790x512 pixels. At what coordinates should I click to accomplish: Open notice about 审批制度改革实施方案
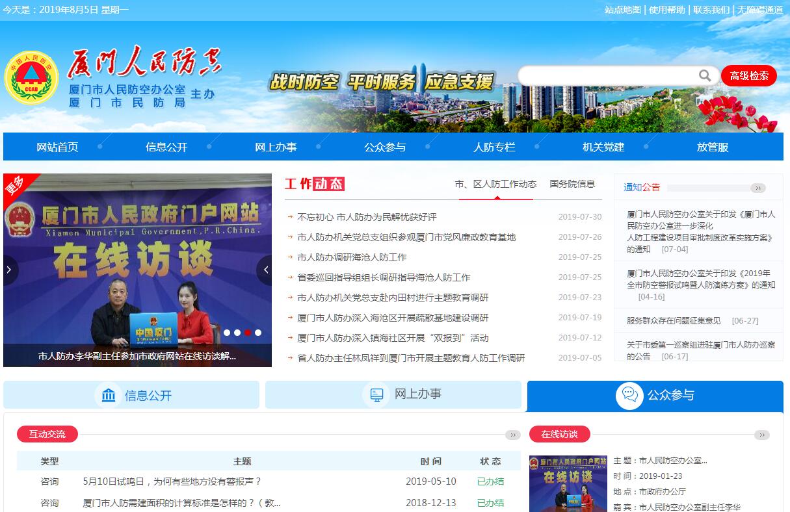[701, 231]
